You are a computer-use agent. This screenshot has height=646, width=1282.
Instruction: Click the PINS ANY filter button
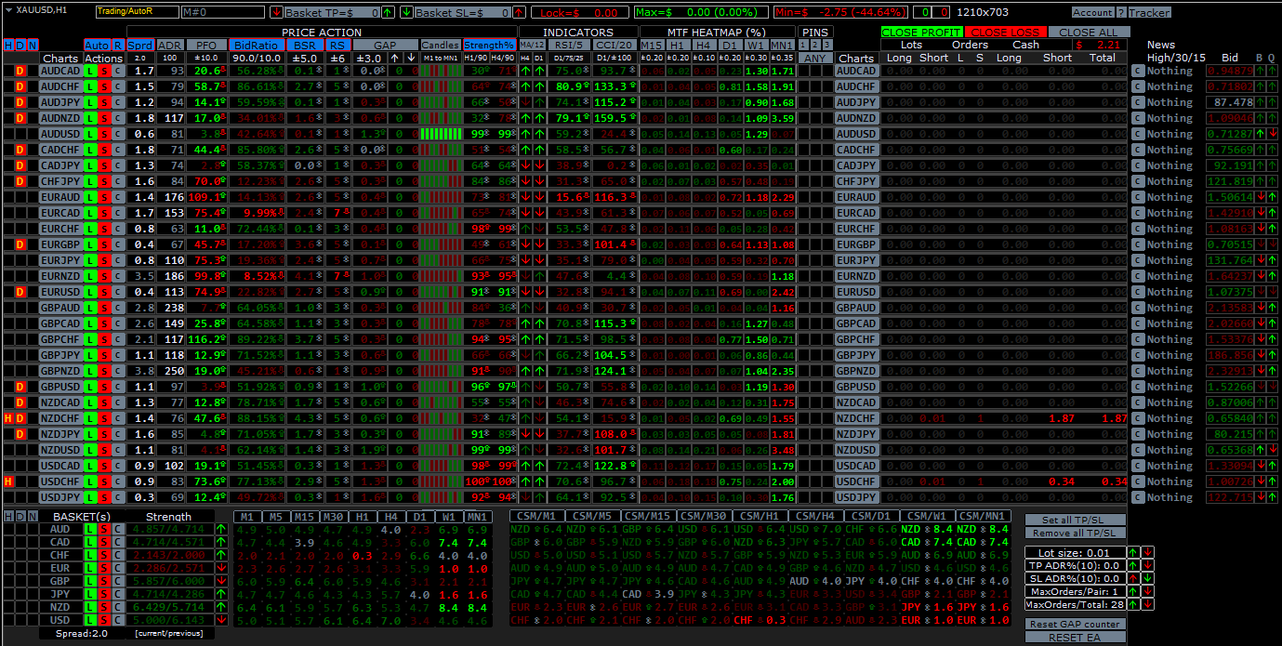point(815,58)
